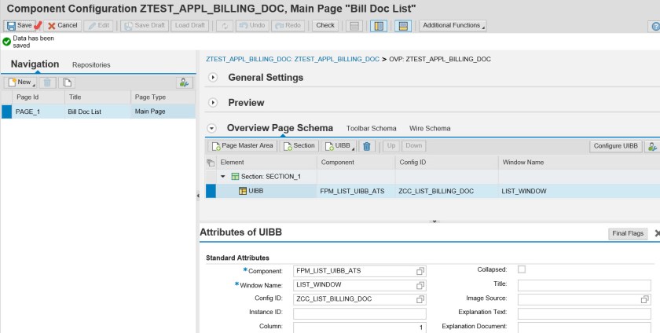The height and width of the screenshot is (333, 660).
Task: Click the Title input field
Action: [x=585, y=284]
